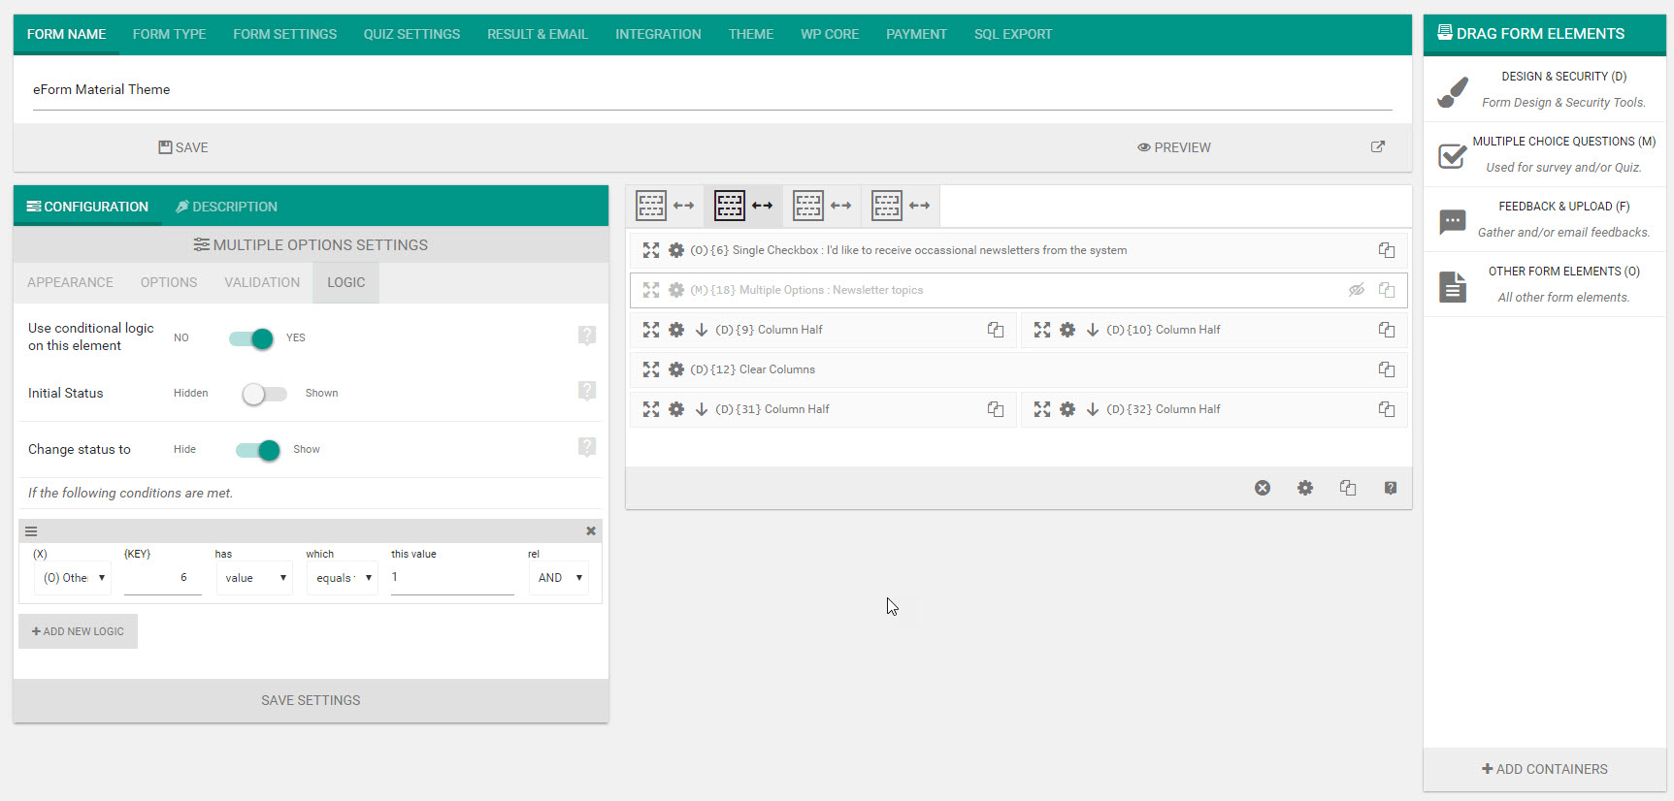Open preview in new window icon
Viewport: 1674px width, 801px height.
pyautogui.click(x=1377, y=147)
